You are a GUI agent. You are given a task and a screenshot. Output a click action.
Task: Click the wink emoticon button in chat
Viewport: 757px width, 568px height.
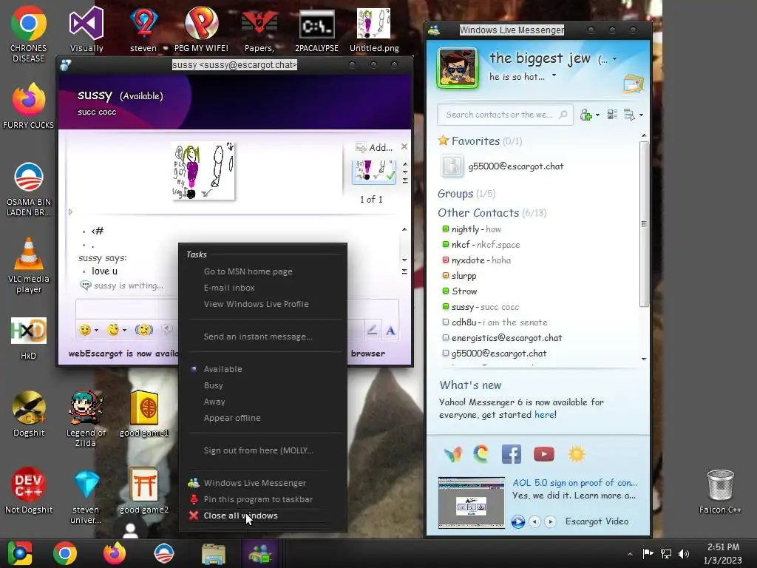click(113, 330)
